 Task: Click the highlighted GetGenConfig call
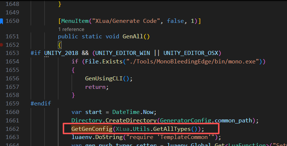[x=92, y=129]
